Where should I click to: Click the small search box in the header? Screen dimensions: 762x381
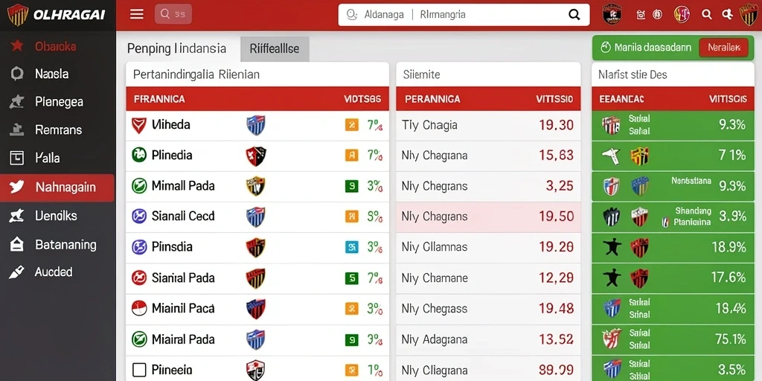tap(173, 14)
